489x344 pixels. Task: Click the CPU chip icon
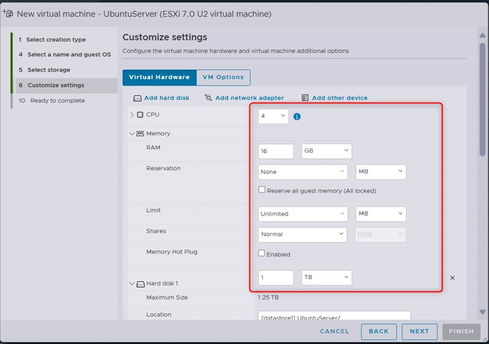[x=141, y=114]
